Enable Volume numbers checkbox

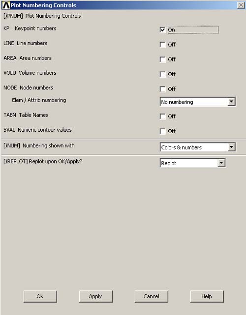[162, 74]
